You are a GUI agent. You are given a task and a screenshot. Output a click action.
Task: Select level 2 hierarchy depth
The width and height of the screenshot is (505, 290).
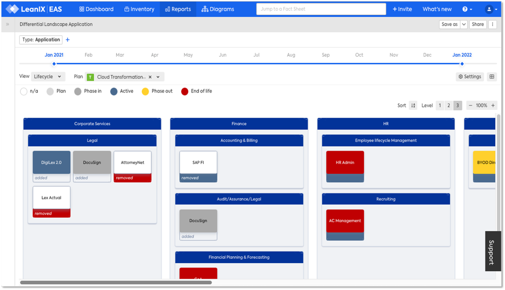(449, 105)
